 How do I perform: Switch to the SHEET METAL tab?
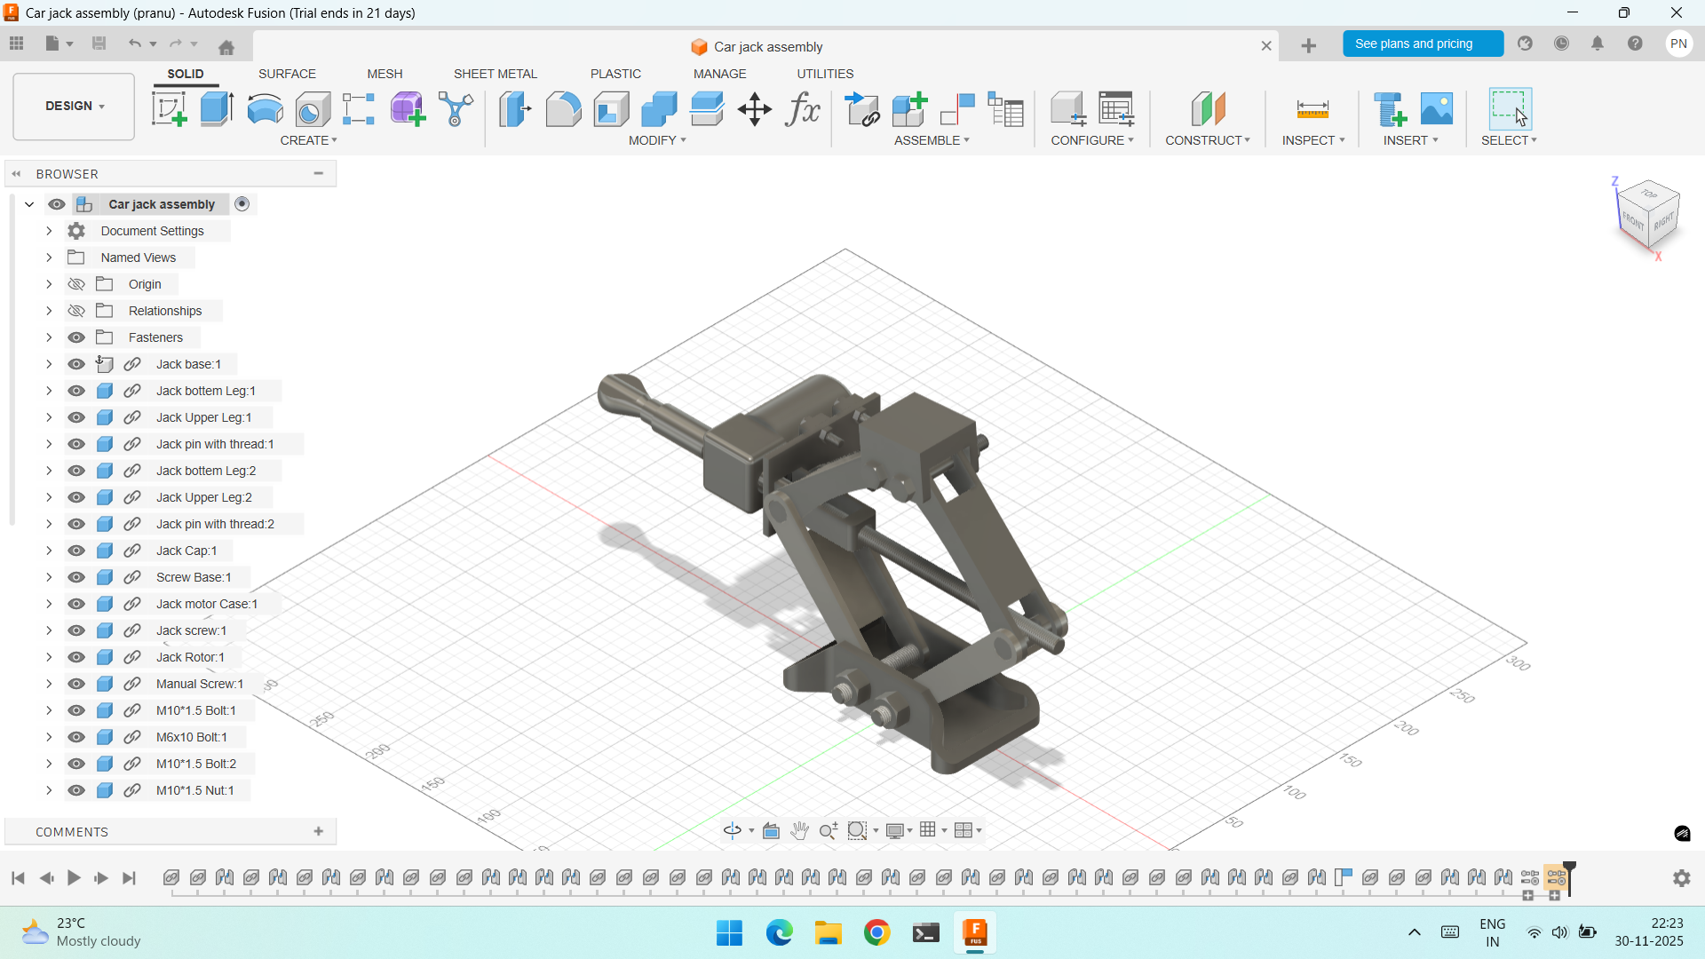(x=495, y=74)
